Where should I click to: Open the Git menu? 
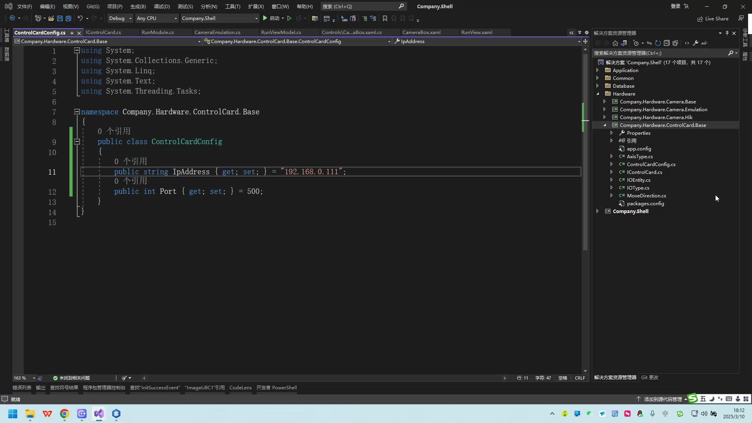tap(93, 6)
